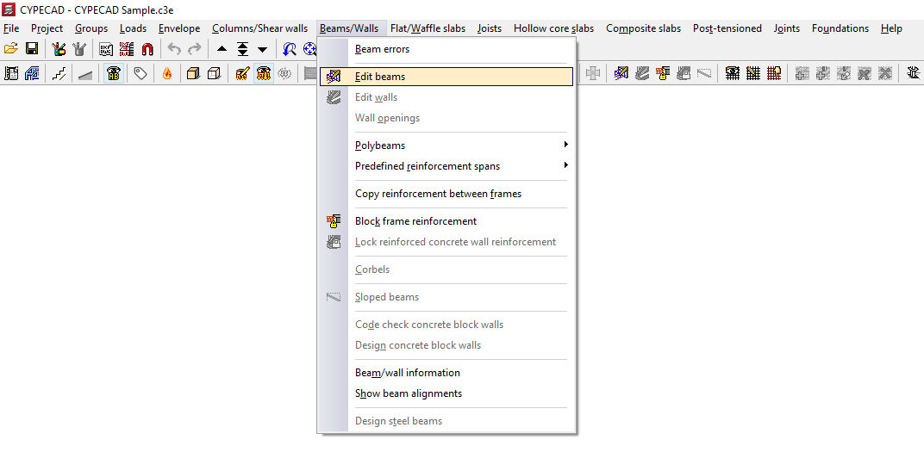This screenshot has height=452, width=924.
Task: Click the wireframe white cube icon
Action: pos(215,73)
